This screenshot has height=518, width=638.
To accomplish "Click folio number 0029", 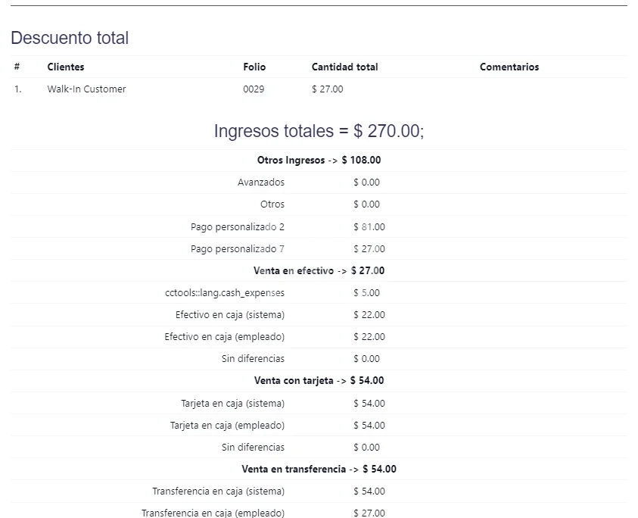I will click(x=254, y=89).
